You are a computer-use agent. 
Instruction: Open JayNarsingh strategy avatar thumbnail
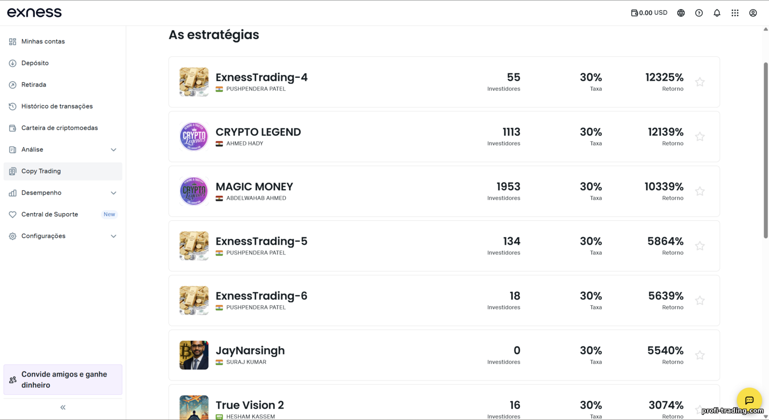click(x=194, y=355)
